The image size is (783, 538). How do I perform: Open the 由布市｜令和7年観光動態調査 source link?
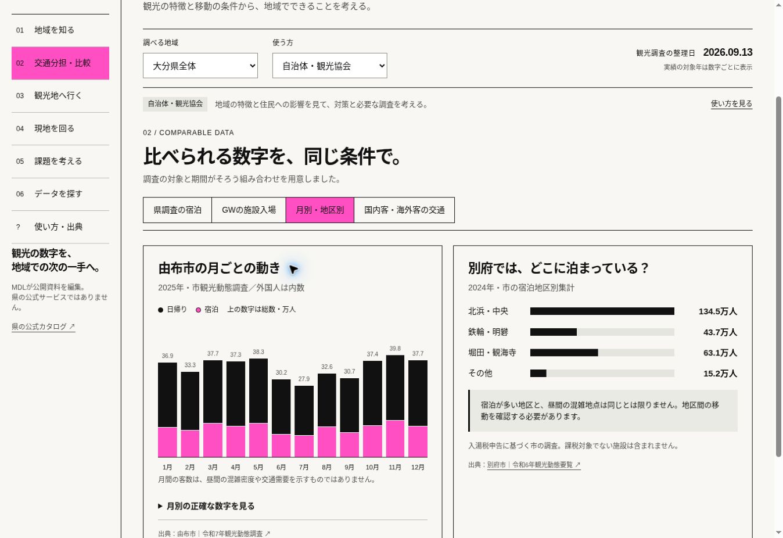click(x=224, y=533)
